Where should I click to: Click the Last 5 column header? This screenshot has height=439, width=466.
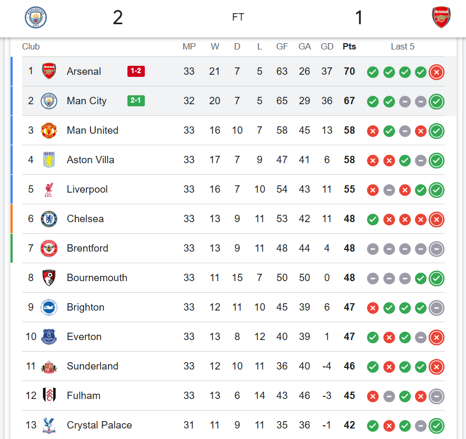point(402,46)
